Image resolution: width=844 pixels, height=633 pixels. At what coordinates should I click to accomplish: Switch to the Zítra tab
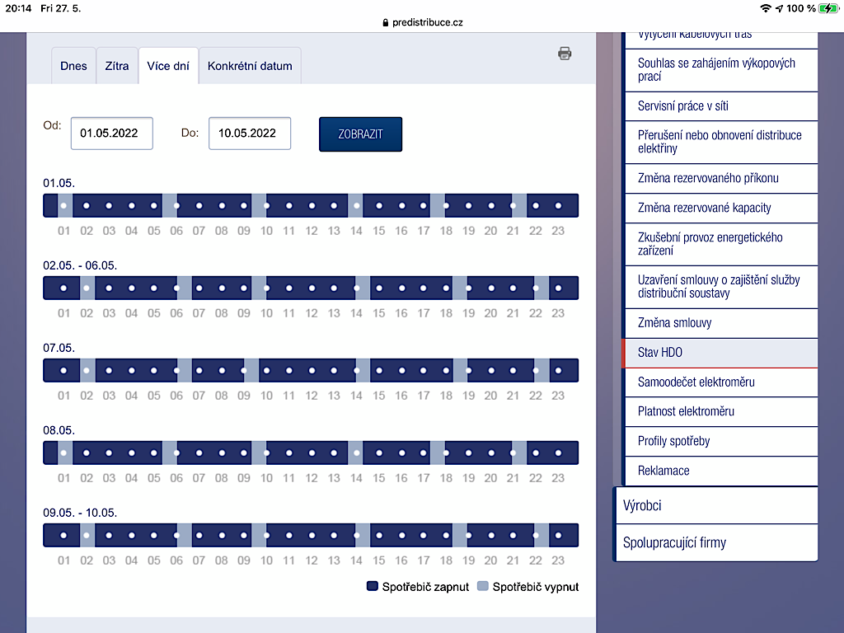click(x=117, y=66)
